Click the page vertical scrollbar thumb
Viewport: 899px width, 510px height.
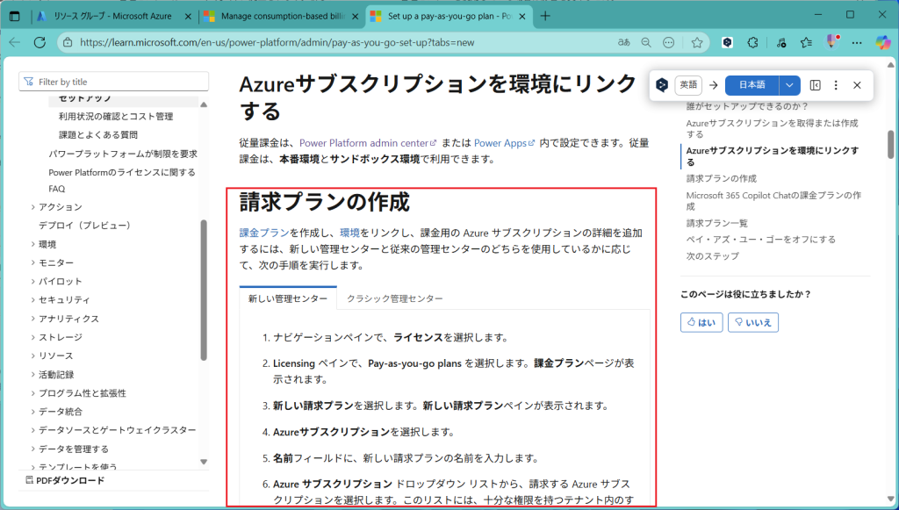pos(890,144)
